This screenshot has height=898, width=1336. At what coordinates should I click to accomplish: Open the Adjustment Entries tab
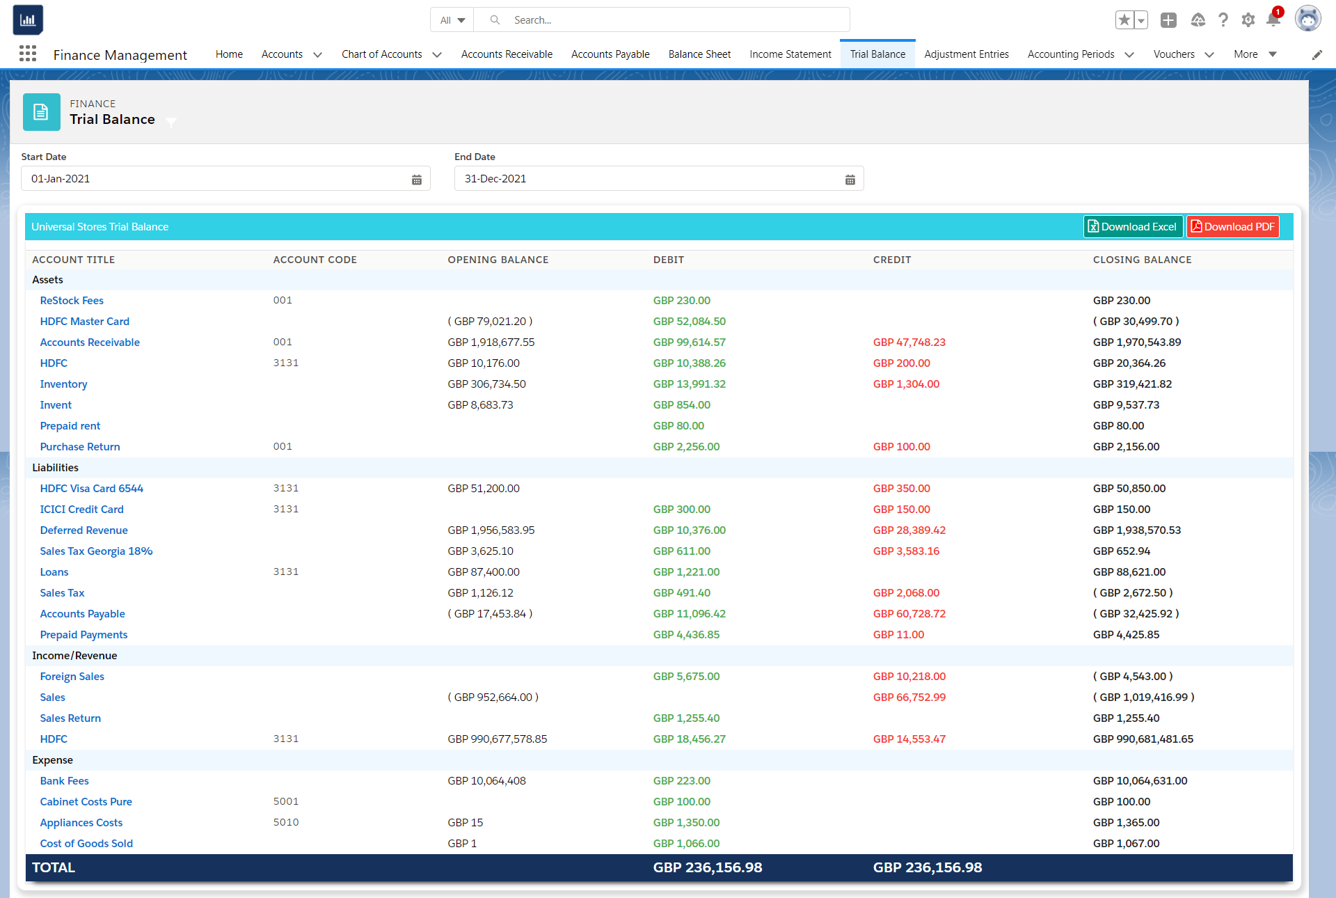[x=967, y=54]
